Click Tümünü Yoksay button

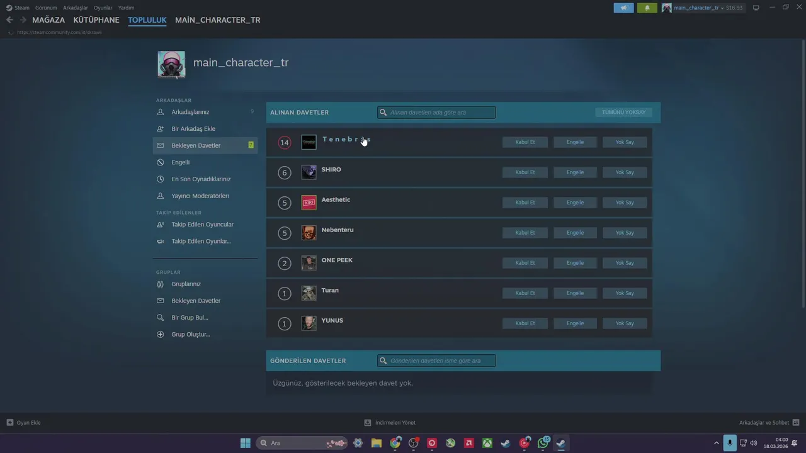pyautogui.click(x=623, y=113)
